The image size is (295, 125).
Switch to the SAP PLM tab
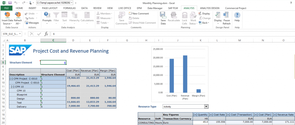coord(173,8)
